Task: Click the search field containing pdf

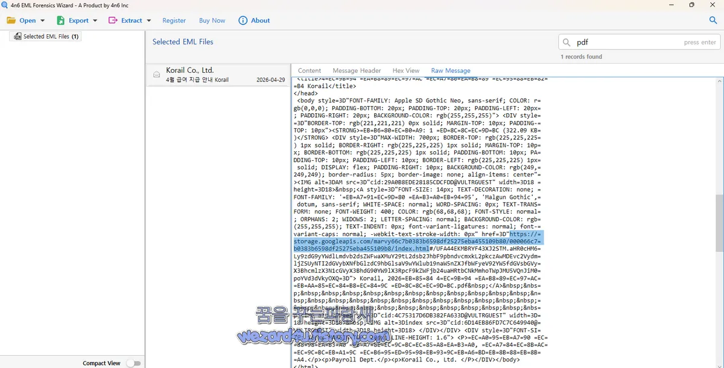Action: (639, 42)
